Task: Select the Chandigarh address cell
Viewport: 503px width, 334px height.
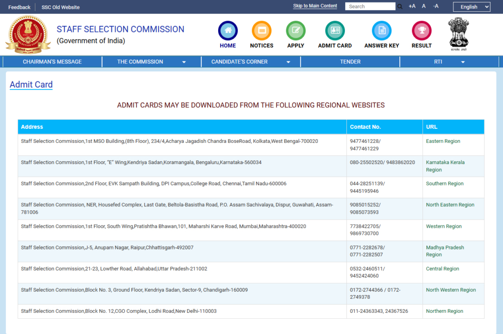Action: pos(182,294)
